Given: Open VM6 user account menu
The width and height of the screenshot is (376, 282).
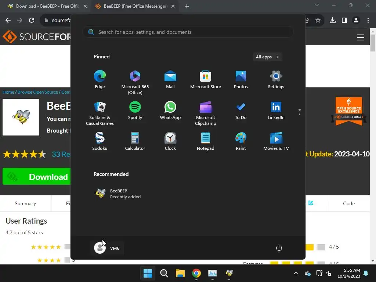Looking at the screenshot, I should pyautogui.click(x=108, y=248).
